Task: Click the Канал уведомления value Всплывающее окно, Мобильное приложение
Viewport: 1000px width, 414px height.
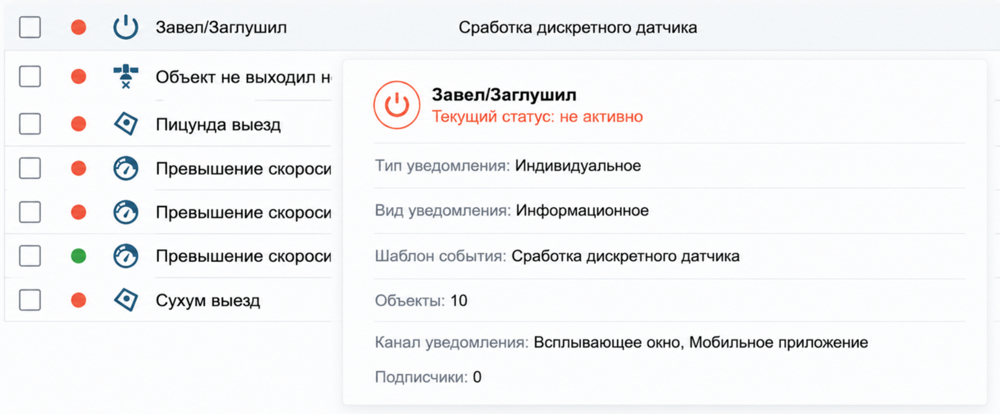Action: pyautogui.click(x=700, y=343)
